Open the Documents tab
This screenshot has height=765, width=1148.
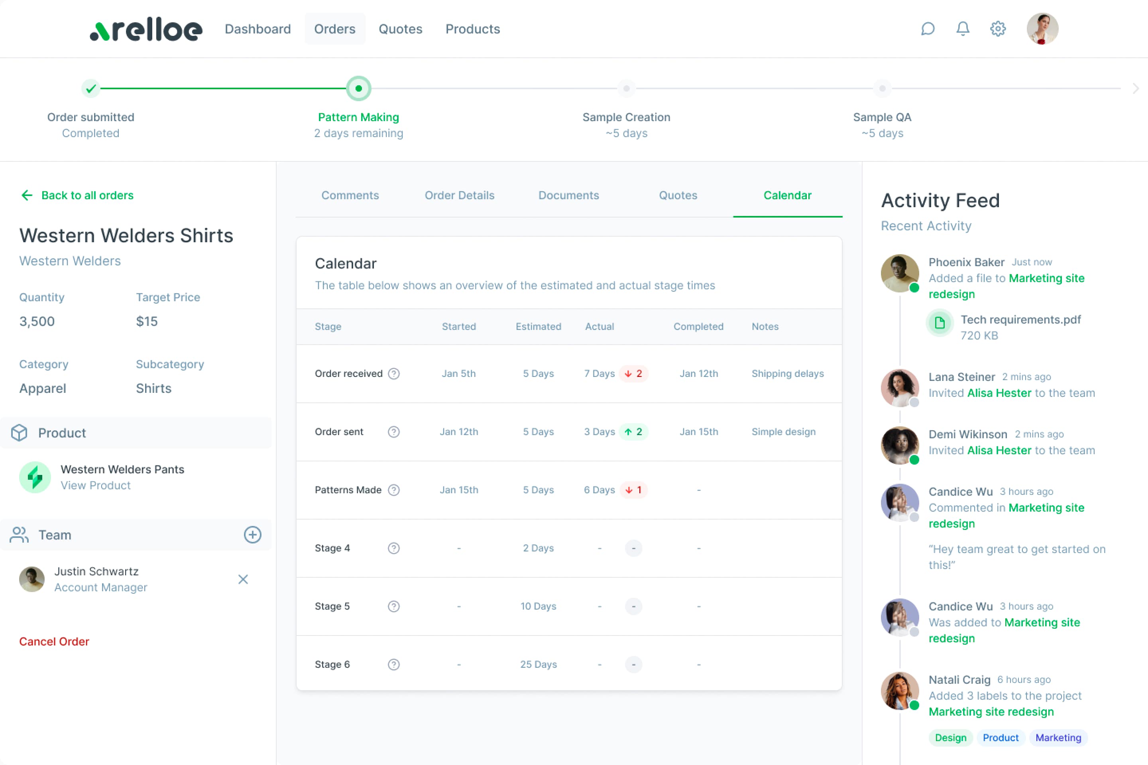569,195
